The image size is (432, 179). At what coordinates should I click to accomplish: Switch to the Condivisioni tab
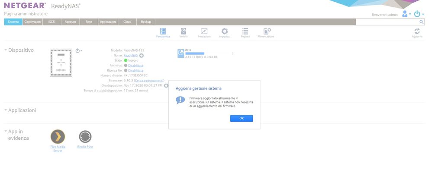pyautogui.click(x=32, y=22)
